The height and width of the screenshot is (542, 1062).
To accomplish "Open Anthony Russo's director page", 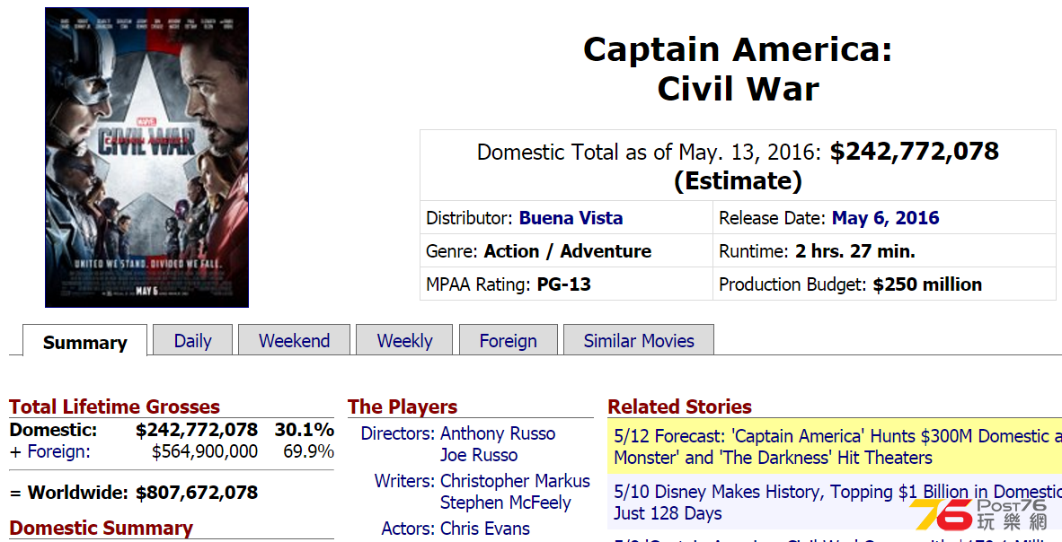I will coord(498,433).
